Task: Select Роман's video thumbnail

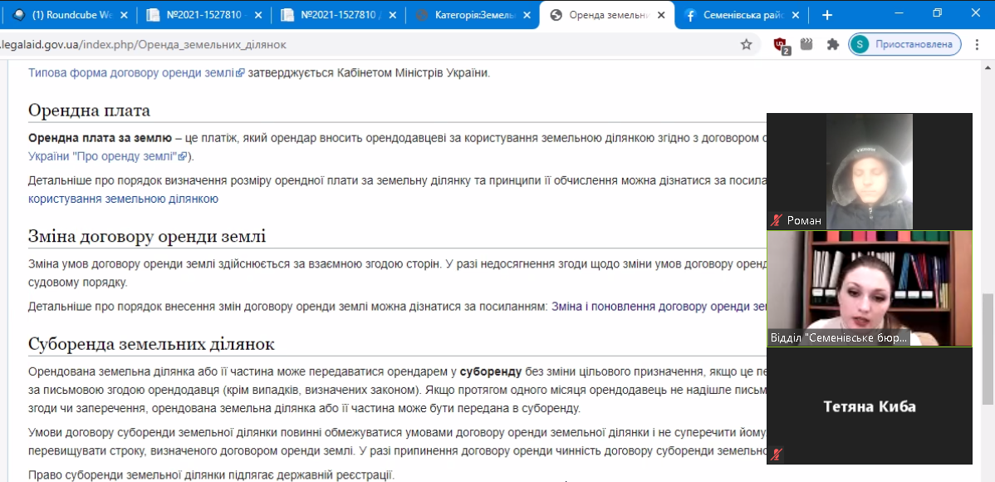Action: 869,170
